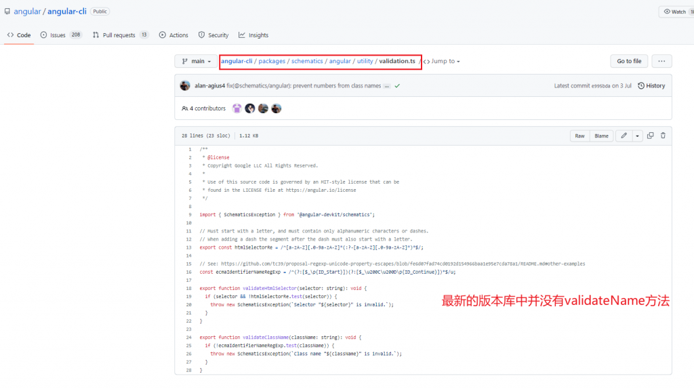This screenshot has width=694, height=389.
Task: Click the alan-agius4 username link
Action: pyautogui.click(x=210, y=86)
